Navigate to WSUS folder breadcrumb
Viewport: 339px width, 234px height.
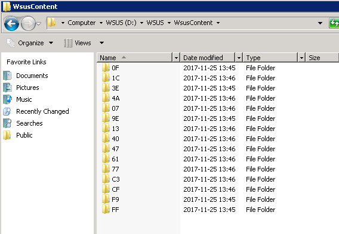155,23
